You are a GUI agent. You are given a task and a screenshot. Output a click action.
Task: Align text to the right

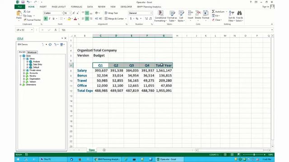click(91, 18)
